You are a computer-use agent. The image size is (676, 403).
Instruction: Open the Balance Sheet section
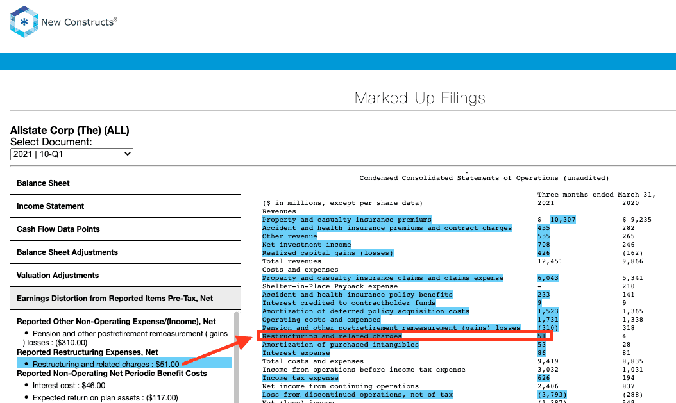(126, 183)
